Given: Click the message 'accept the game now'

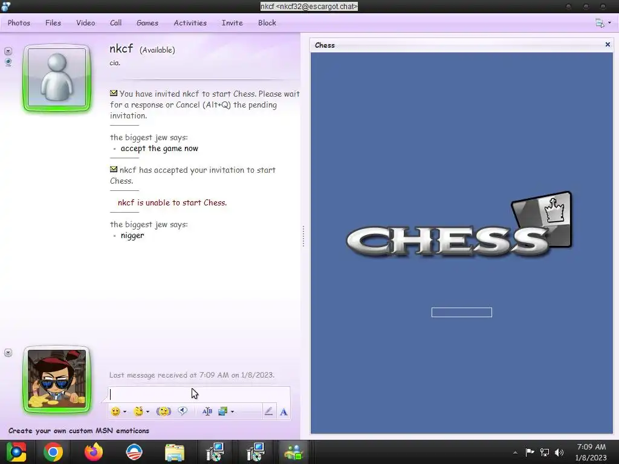Looking at the screenshot, I should [x=160, y=149].
